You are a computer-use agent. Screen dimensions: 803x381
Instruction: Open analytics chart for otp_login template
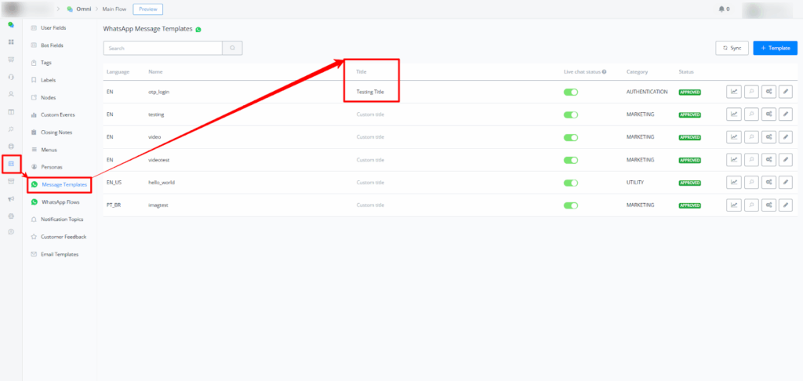pos(733,92)
